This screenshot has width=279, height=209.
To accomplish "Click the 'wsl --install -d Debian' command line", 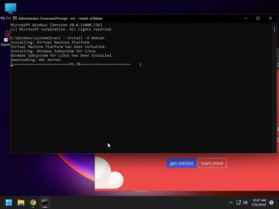I will click(57, 38).
